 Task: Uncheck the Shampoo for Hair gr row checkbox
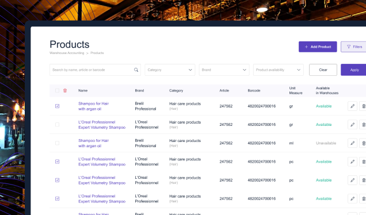coord(57,106)
